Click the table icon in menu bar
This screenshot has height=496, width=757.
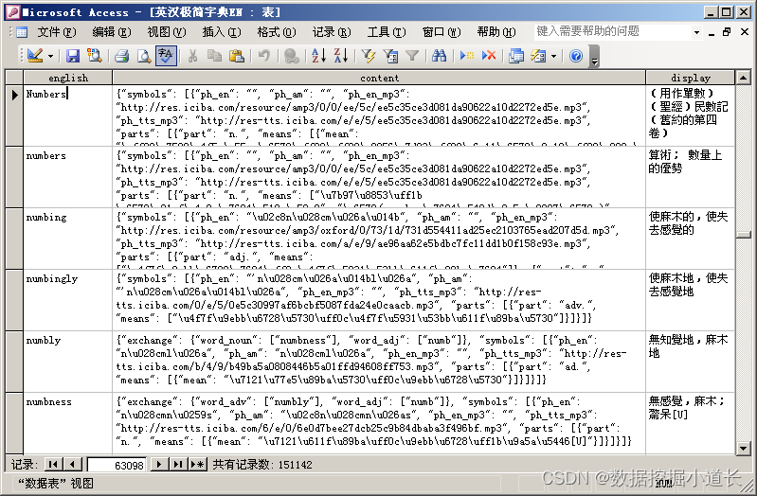coord(22,32)
